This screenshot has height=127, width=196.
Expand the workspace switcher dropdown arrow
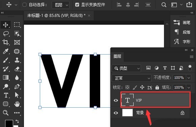pyautogui.click(x=181, y=5)
